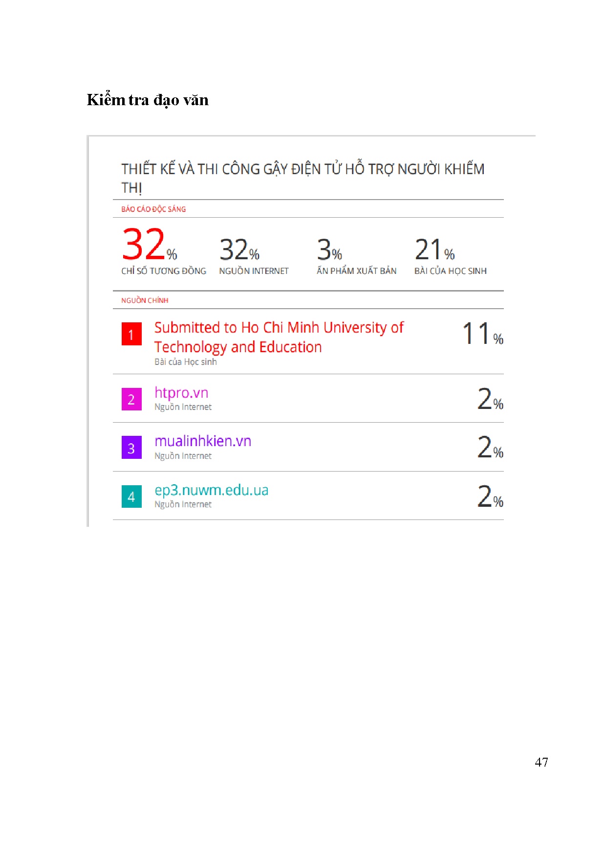Click the 21% Bài của học sinh statistic
606x858 pixels.
point(434,249)
